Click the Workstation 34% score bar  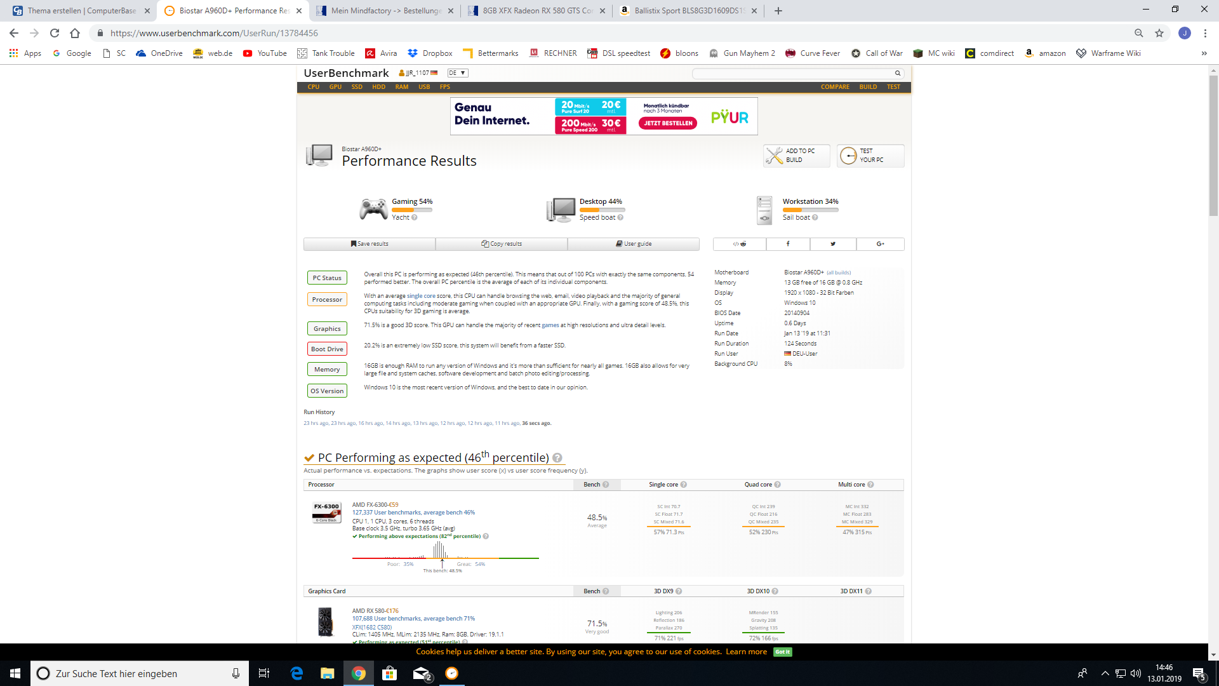point(810,210)
